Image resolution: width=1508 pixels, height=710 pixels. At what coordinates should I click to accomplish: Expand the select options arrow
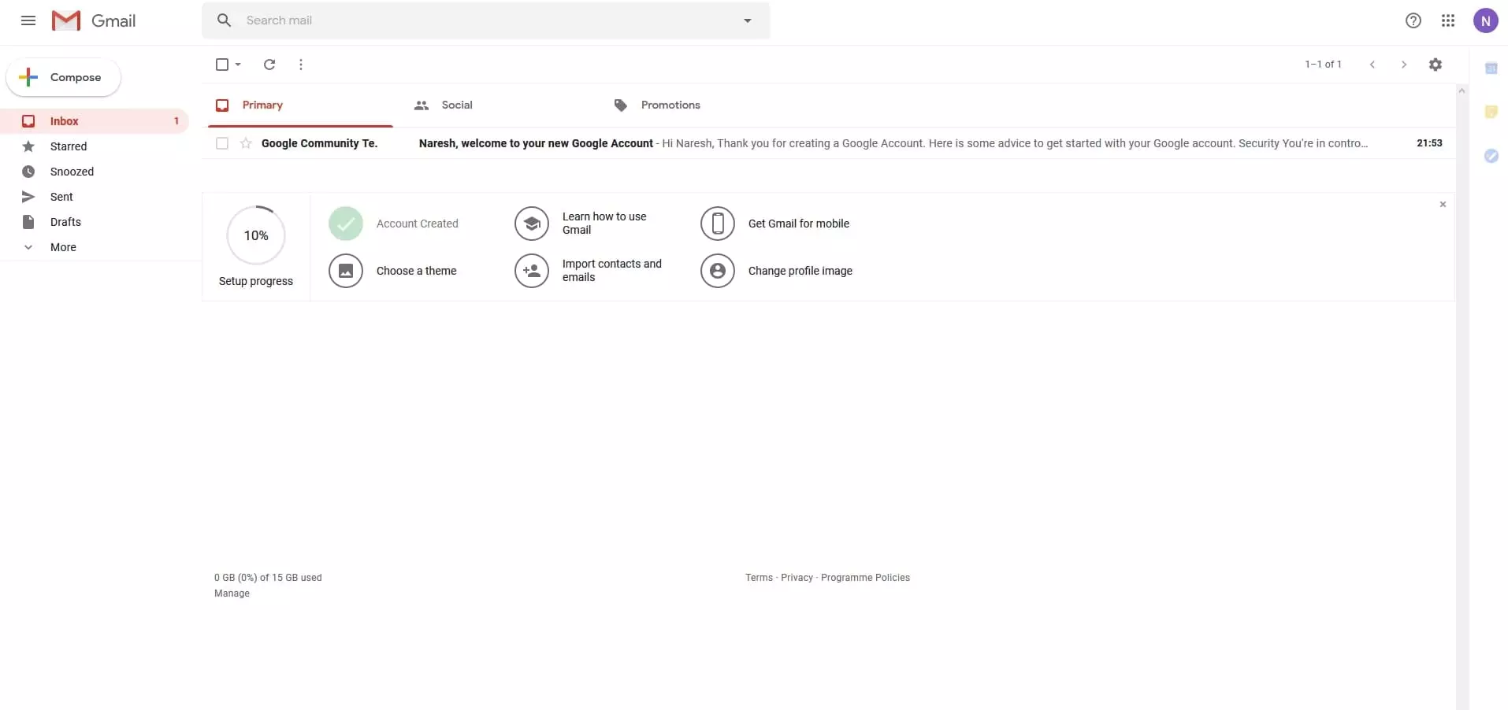pyautogui.click(x=238, y=65)
